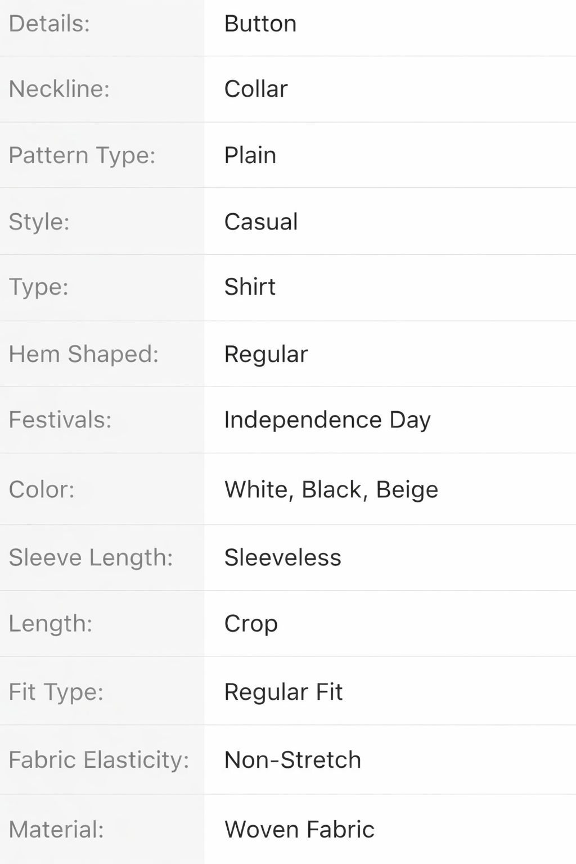Click the "Independence Day" festival value

pyautogui.click(x=327, y=420)
